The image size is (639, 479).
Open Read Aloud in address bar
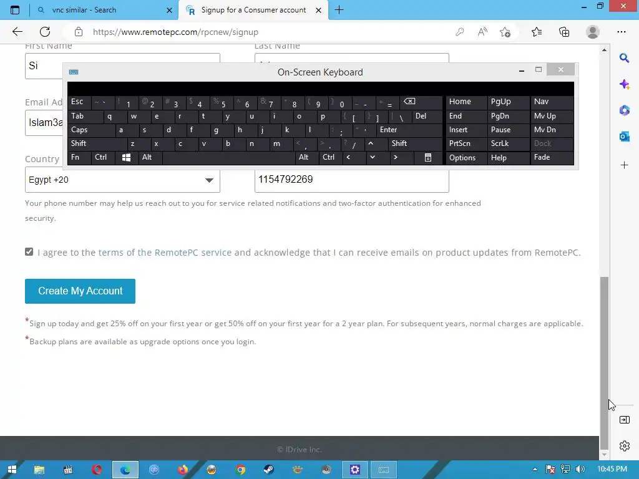(x=482, y=32)
